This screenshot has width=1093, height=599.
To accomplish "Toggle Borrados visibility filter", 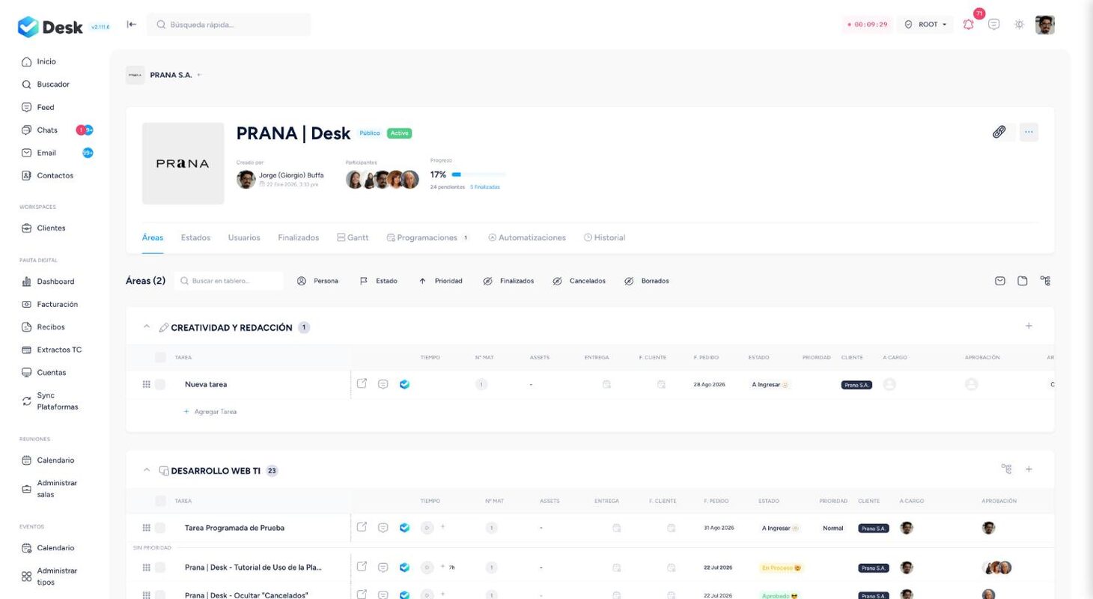I will click(x=647, y=281).
